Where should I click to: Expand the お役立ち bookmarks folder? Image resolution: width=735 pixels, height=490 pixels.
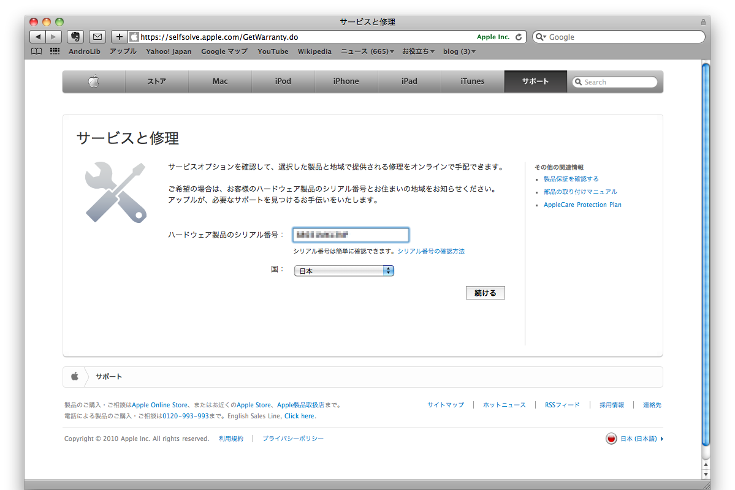418,51
